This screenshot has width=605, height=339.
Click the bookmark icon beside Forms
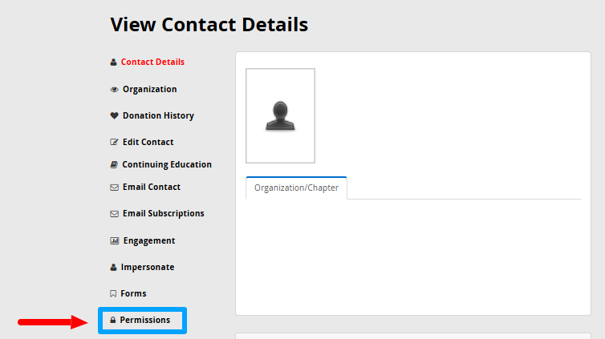pos(113,294)
